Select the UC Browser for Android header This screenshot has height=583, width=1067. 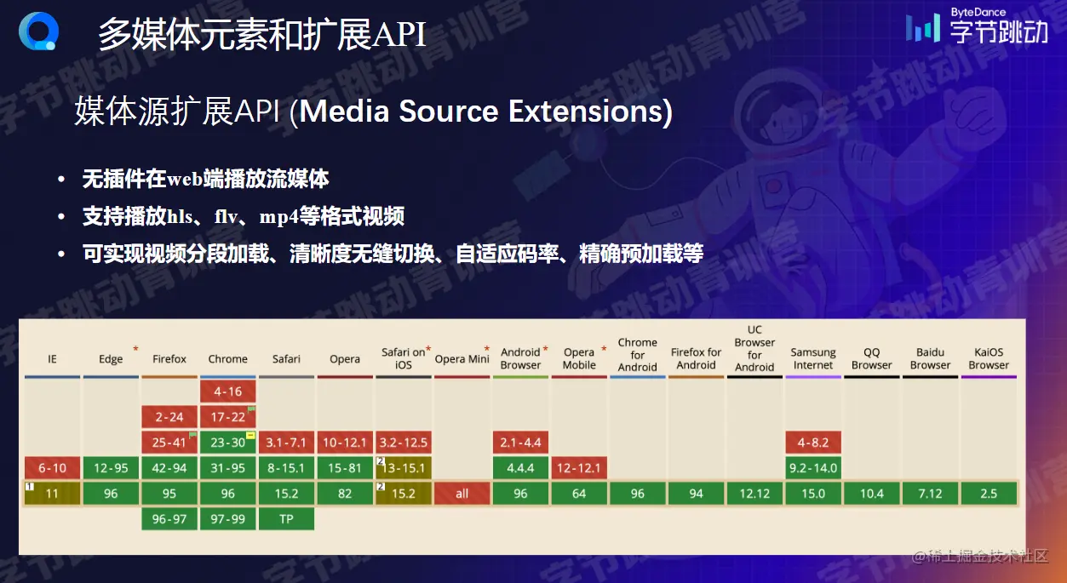pos(754,348)
